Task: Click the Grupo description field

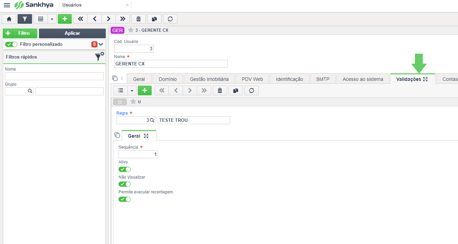Action: click(70, 91)
